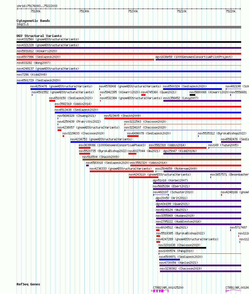Open dgv25n47 (Kidd2010b) variant
The height and width of the screenshot is (294, 249).
180,151
